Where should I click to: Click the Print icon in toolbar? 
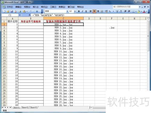(20, 11)
